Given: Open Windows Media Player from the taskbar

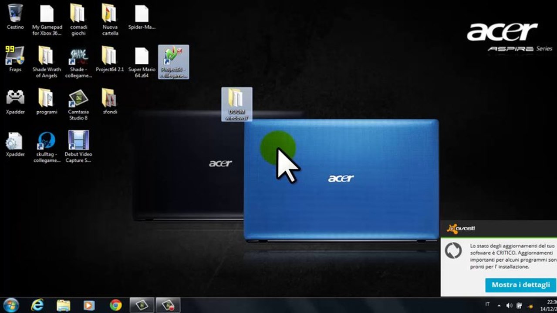Looking at the screenshot, I should tap(89, 305).
